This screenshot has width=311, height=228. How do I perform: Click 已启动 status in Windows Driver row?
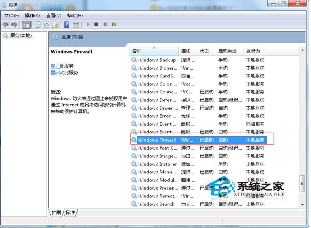pyautogui.click(x=206, y=108)
